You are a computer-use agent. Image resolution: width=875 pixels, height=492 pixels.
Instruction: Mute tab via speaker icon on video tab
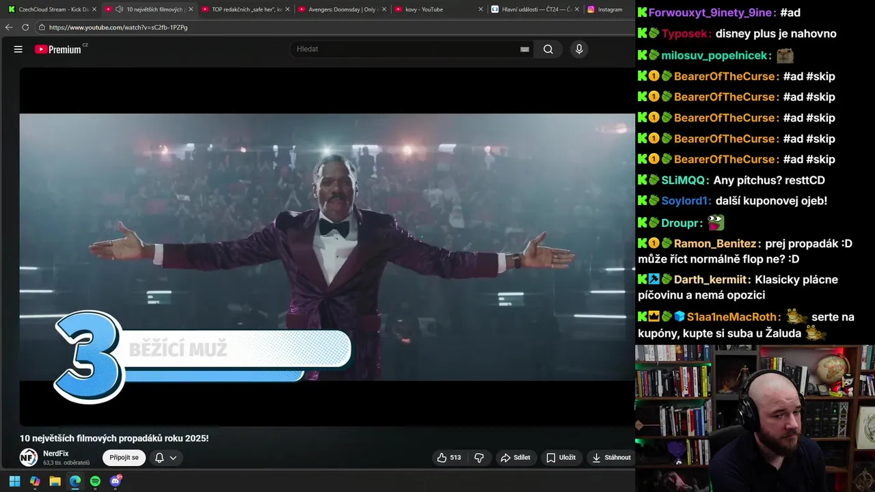[x=119, y=10]
